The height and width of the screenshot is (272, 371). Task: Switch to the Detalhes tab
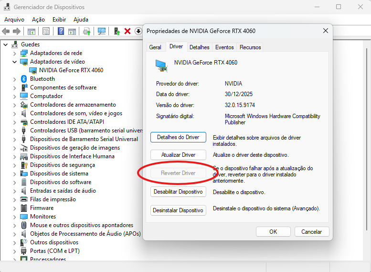click(200, 47)
